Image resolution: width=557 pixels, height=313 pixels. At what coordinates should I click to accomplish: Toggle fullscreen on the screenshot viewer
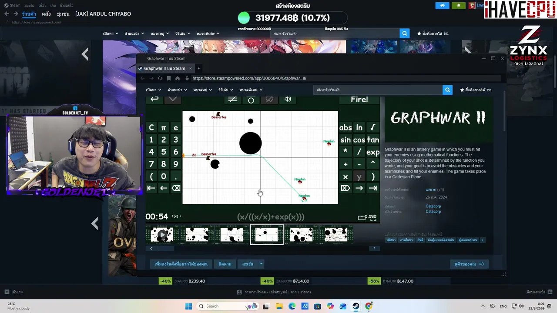click(373, 219)
